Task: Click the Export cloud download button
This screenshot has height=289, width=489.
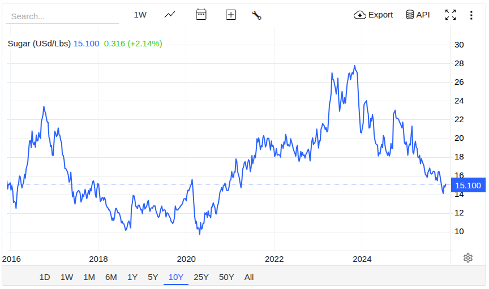Action: point(373,15)
